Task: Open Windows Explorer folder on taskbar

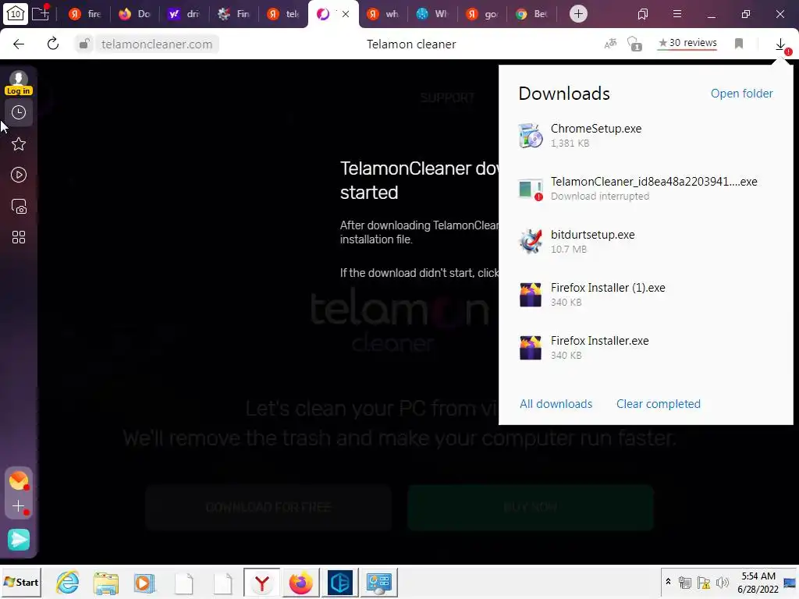Action: point(106,583)
